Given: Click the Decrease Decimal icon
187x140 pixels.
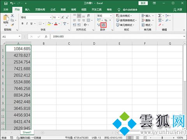Looking at the screenshot, I should 104,25.
